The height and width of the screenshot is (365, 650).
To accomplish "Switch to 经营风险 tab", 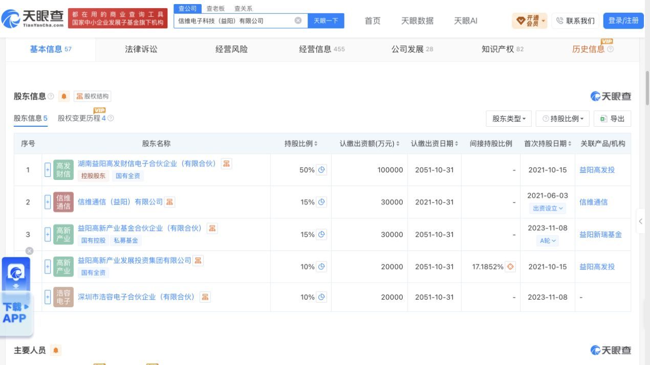I will tap(231, 49).
